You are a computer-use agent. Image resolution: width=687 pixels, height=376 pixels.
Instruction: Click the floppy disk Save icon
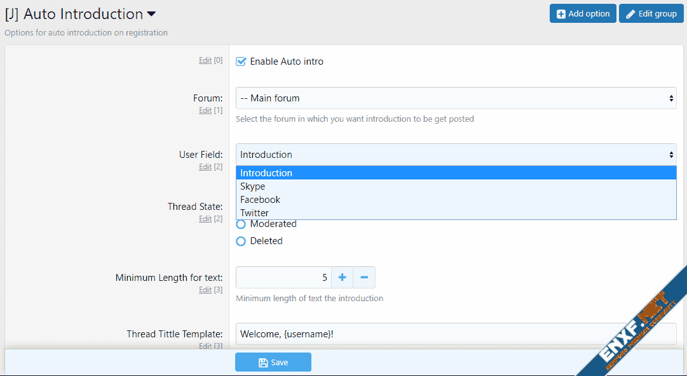pyautogui.click(x=263, y=363)
